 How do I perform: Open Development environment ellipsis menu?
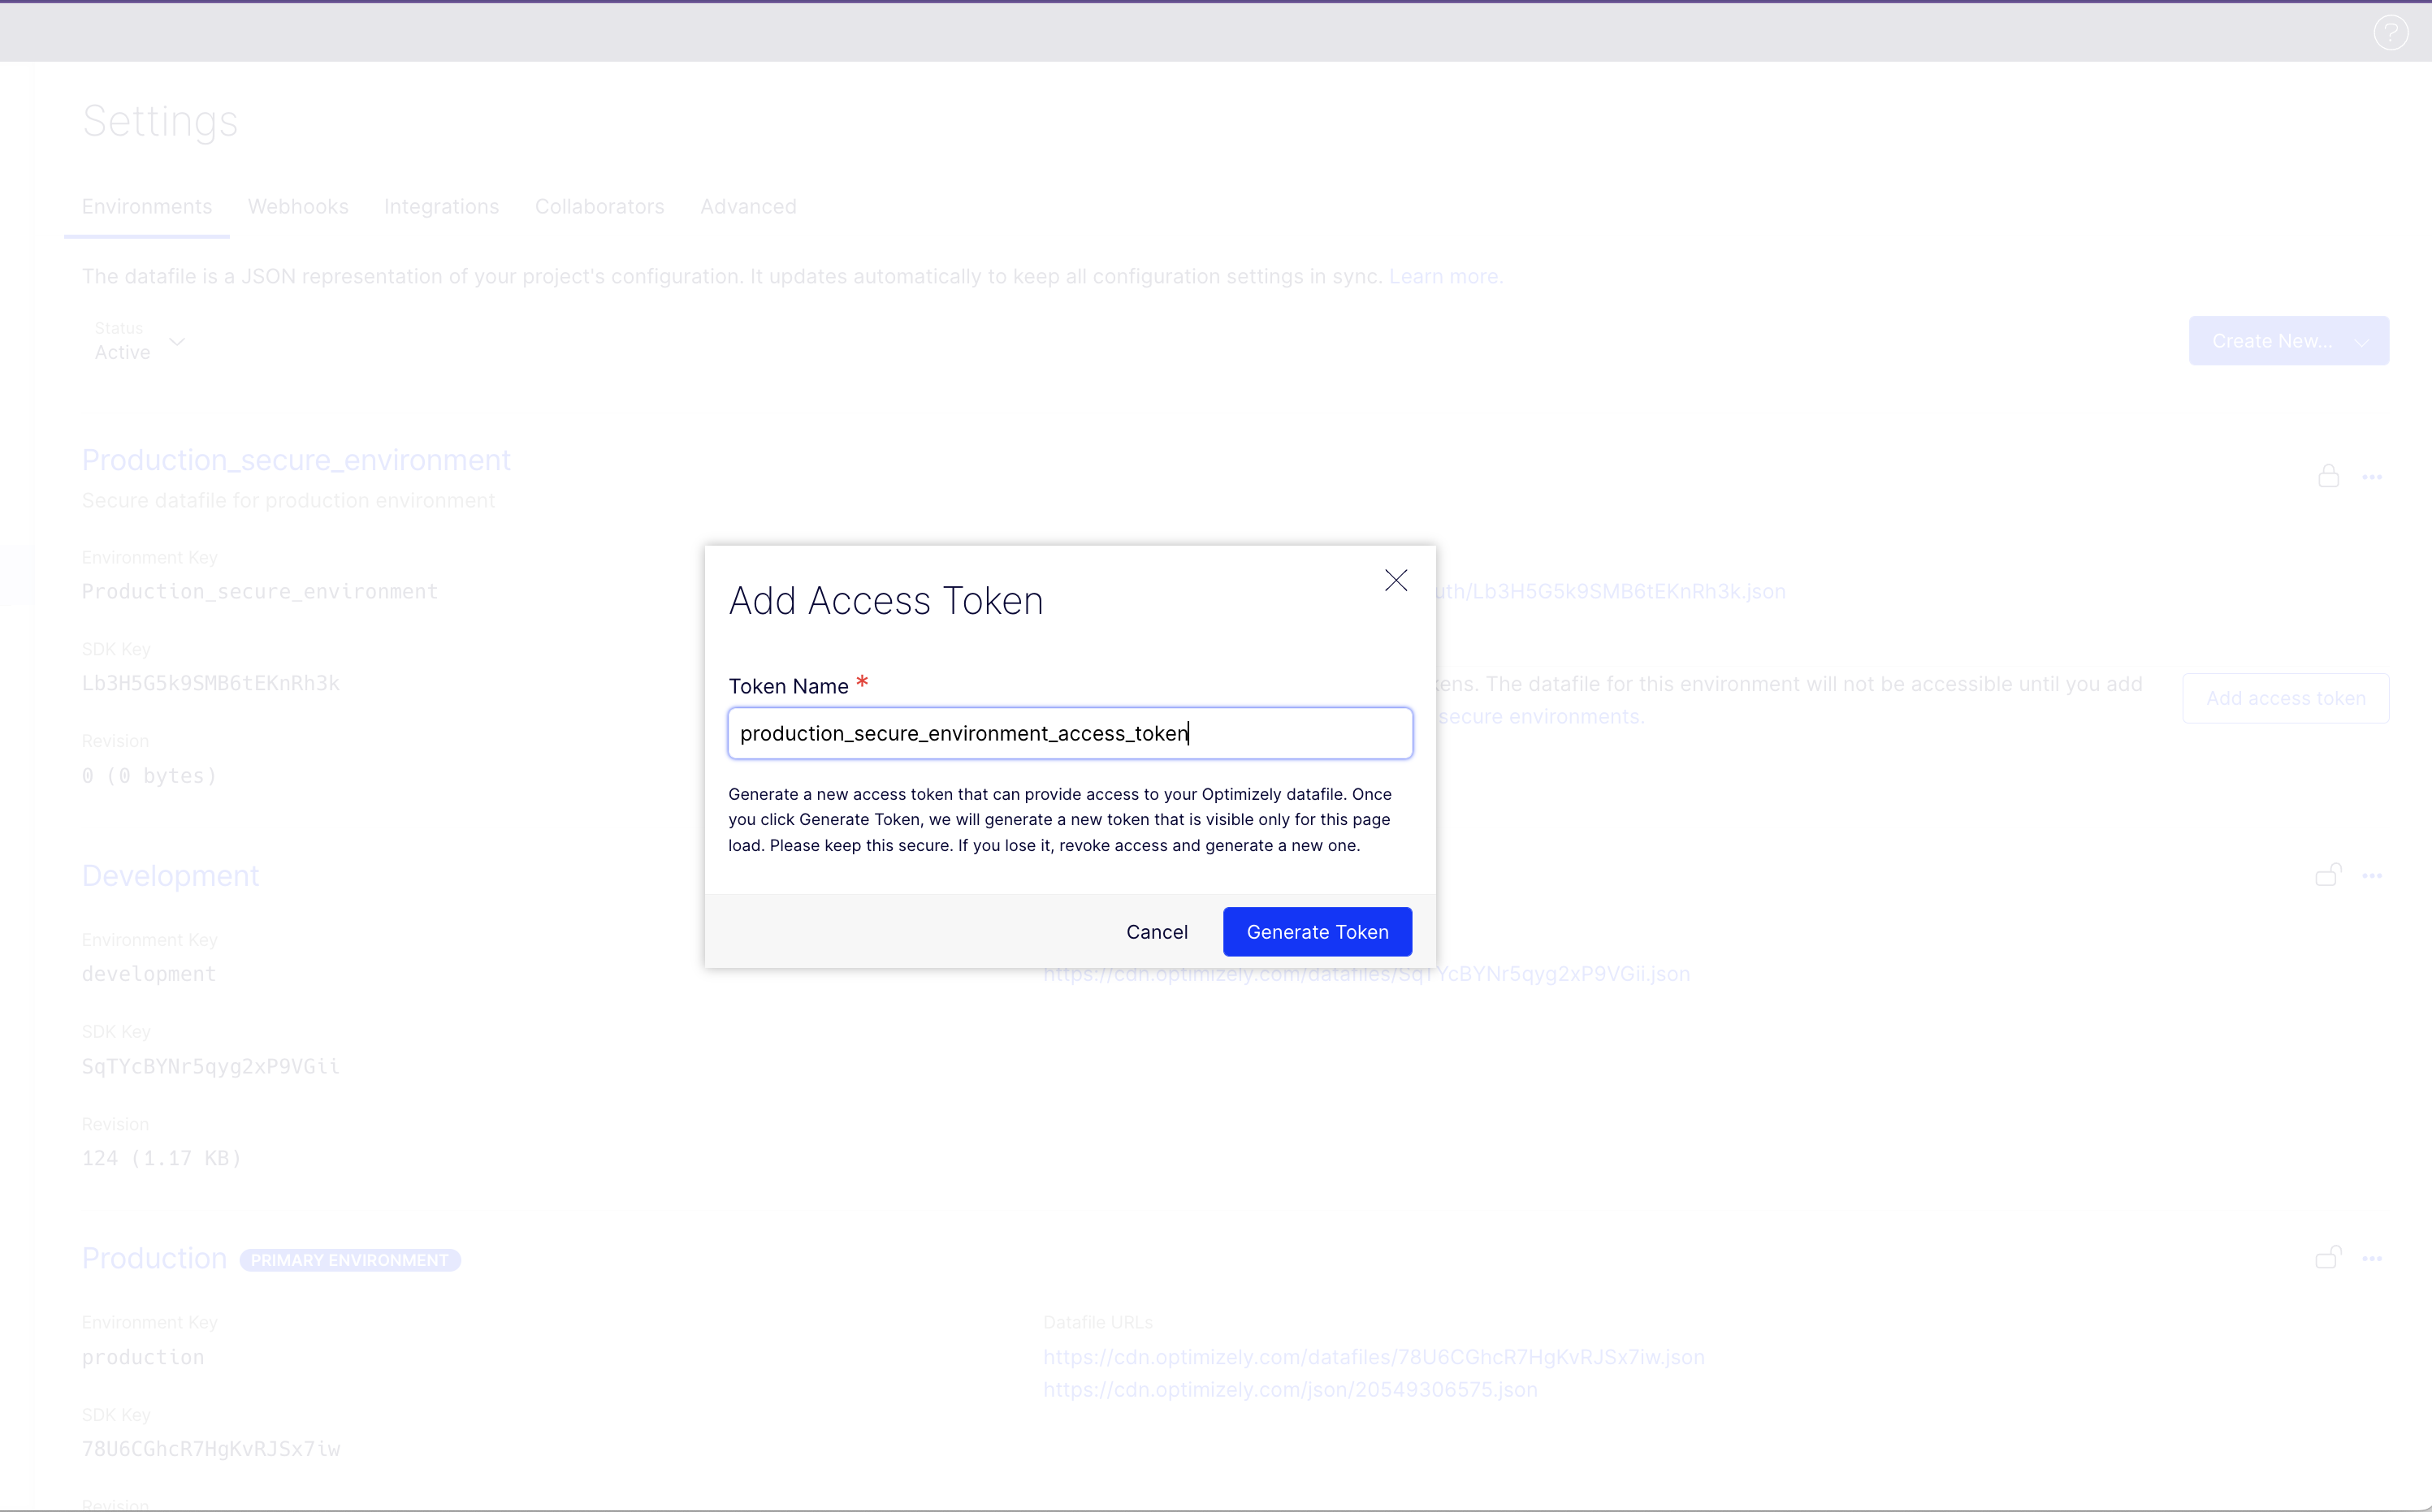pyautogui.click(x=2372, y=876)
